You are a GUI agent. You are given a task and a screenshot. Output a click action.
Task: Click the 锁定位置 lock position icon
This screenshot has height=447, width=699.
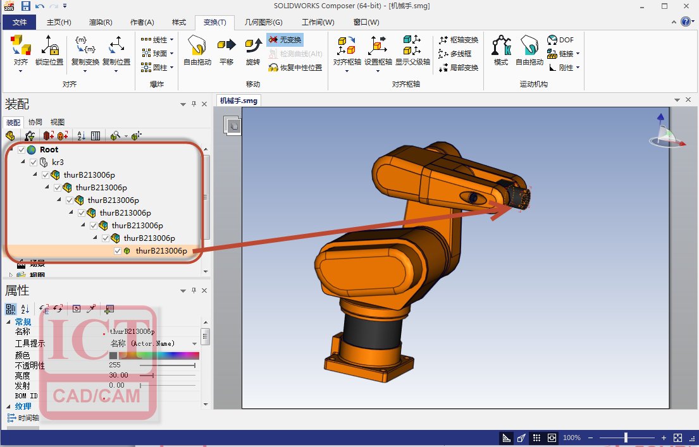(x=49, y=51)
